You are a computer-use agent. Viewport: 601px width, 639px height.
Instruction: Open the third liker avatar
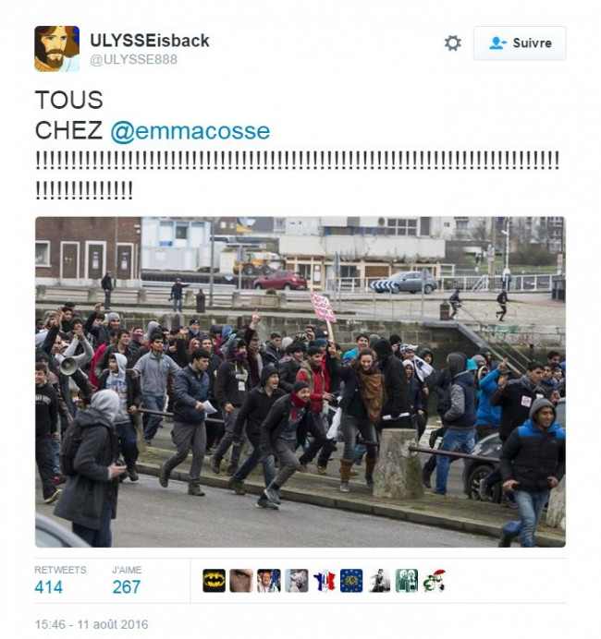pyautogui.click(x=269, y=580)
